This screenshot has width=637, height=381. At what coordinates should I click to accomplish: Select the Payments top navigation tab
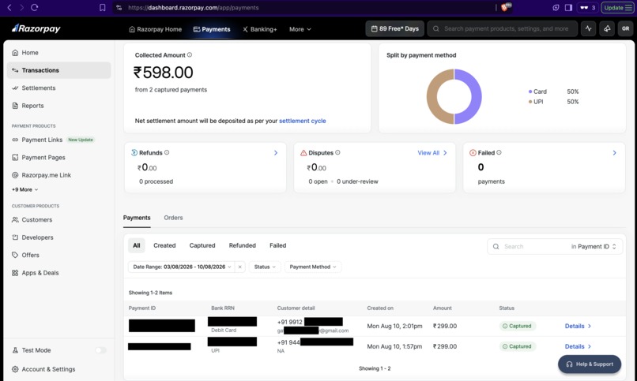click(212, 29)
